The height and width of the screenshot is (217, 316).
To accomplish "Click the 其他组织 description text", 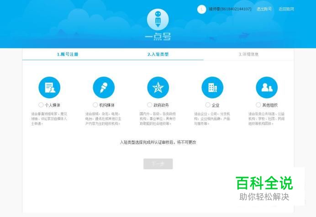I will (x=266, y=119).
